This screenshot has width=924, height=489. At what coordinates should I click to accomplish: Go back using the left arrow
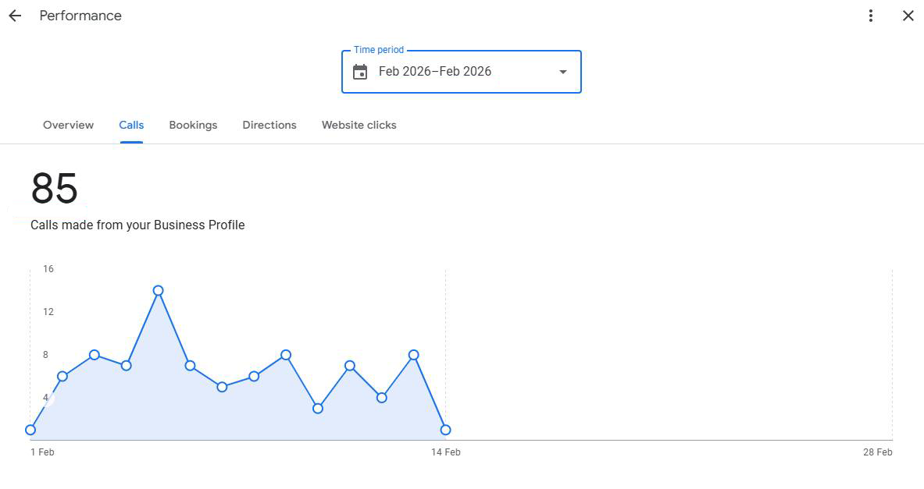tap(15, 16)
